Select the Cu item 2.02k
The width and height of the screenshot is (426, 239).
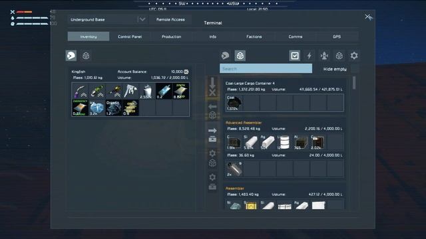pyautogui.click(x=318, y=142)
